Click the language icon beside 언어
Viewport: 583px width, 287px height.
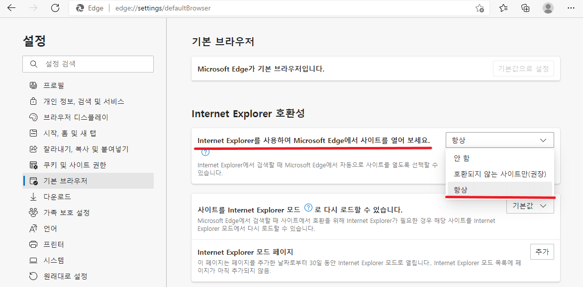click(33, 228)
